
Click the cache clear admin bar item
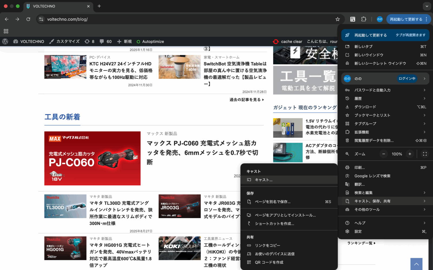[x=287, y=41]
